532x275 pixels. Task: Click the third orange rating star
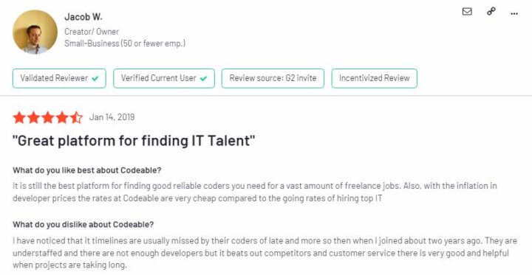[48, 117]
